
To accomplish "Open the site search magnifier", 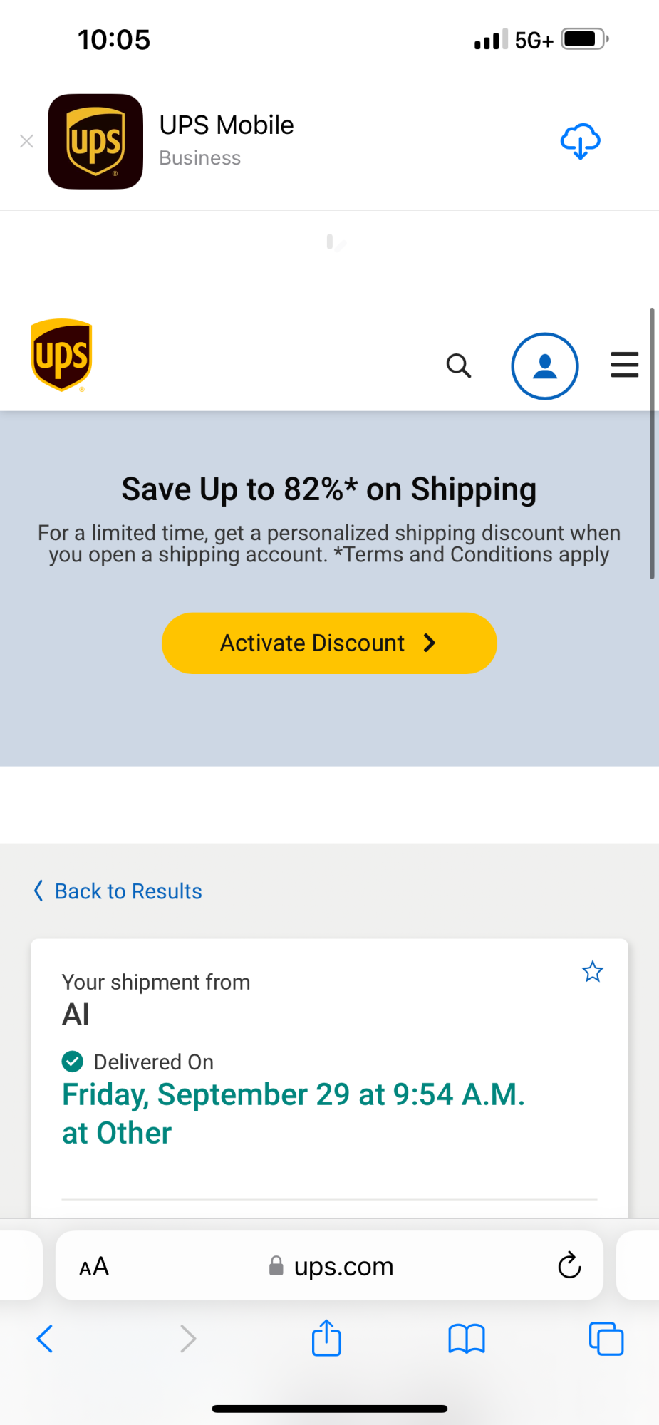I will [459, 366].
